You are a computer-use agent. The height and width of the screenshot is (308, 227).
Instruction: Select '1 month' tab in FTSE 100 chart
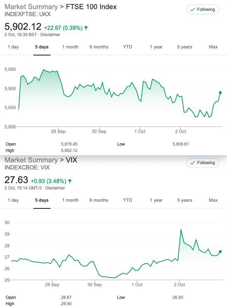71,47
